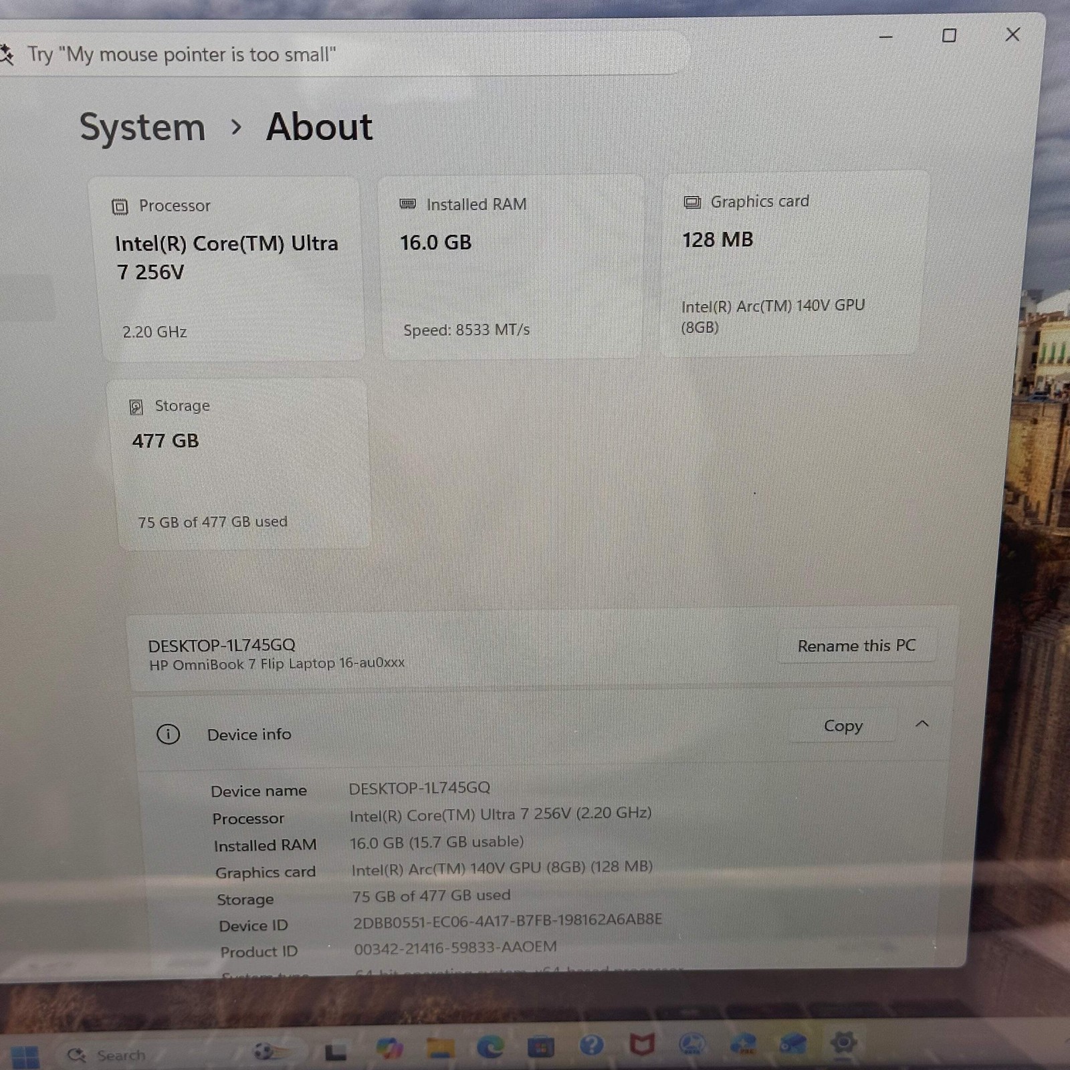Launch Microsoft Edge from the taskbar
Image resolution: width=1070 pixels, height=1070 pixels.
coord(490,1047)
